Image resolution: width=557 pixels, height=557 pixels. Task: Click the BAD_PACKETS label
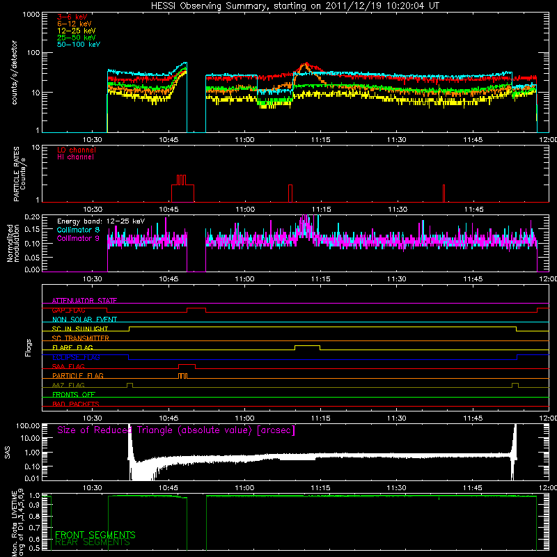tap(76, 404)
